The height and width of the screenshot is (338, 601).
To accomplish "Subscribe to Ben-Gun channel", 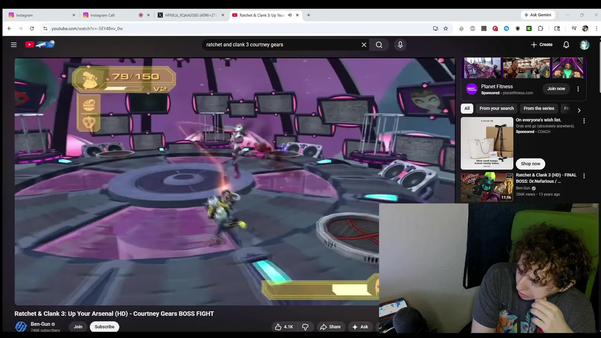I will point(104,327).
